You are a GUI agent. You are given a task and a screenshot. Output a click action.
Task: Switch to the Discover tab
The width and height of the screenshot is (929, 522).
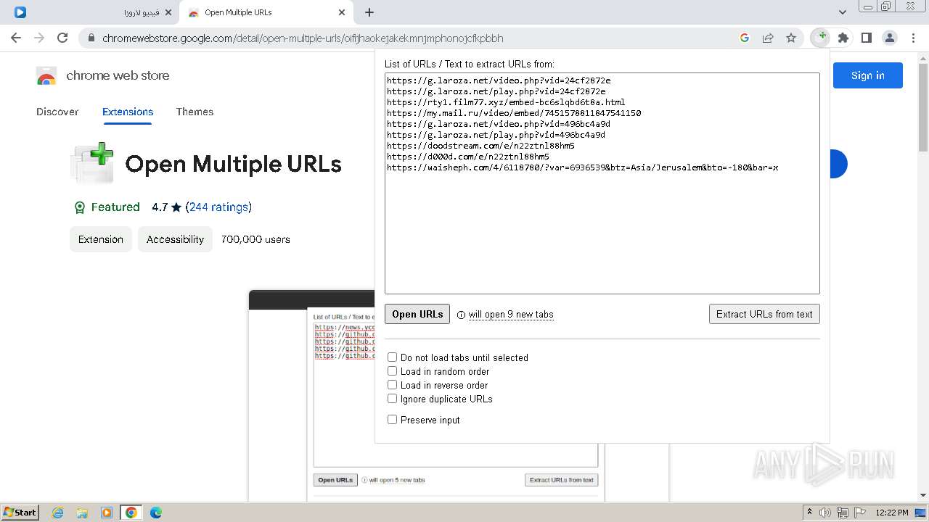[57, 112]
